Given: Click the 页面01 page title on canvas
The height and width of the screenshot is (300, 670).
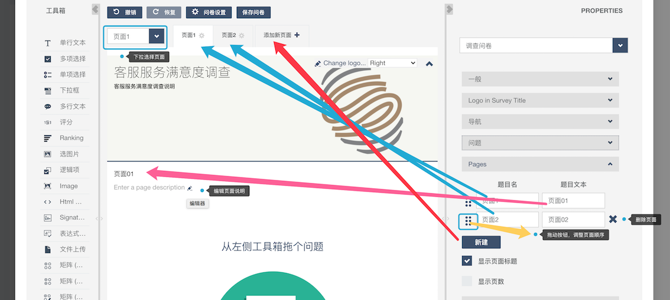Looking at the screenshot, I should 124,174.
